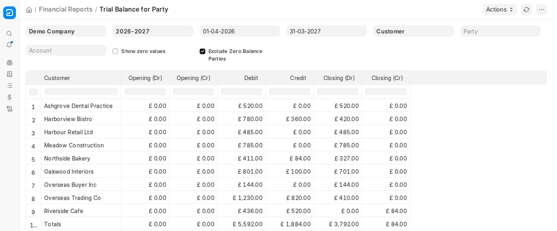Select Overseas Trading Co customer cell
The height and width of the screenshot is (231, 557).
81,198
